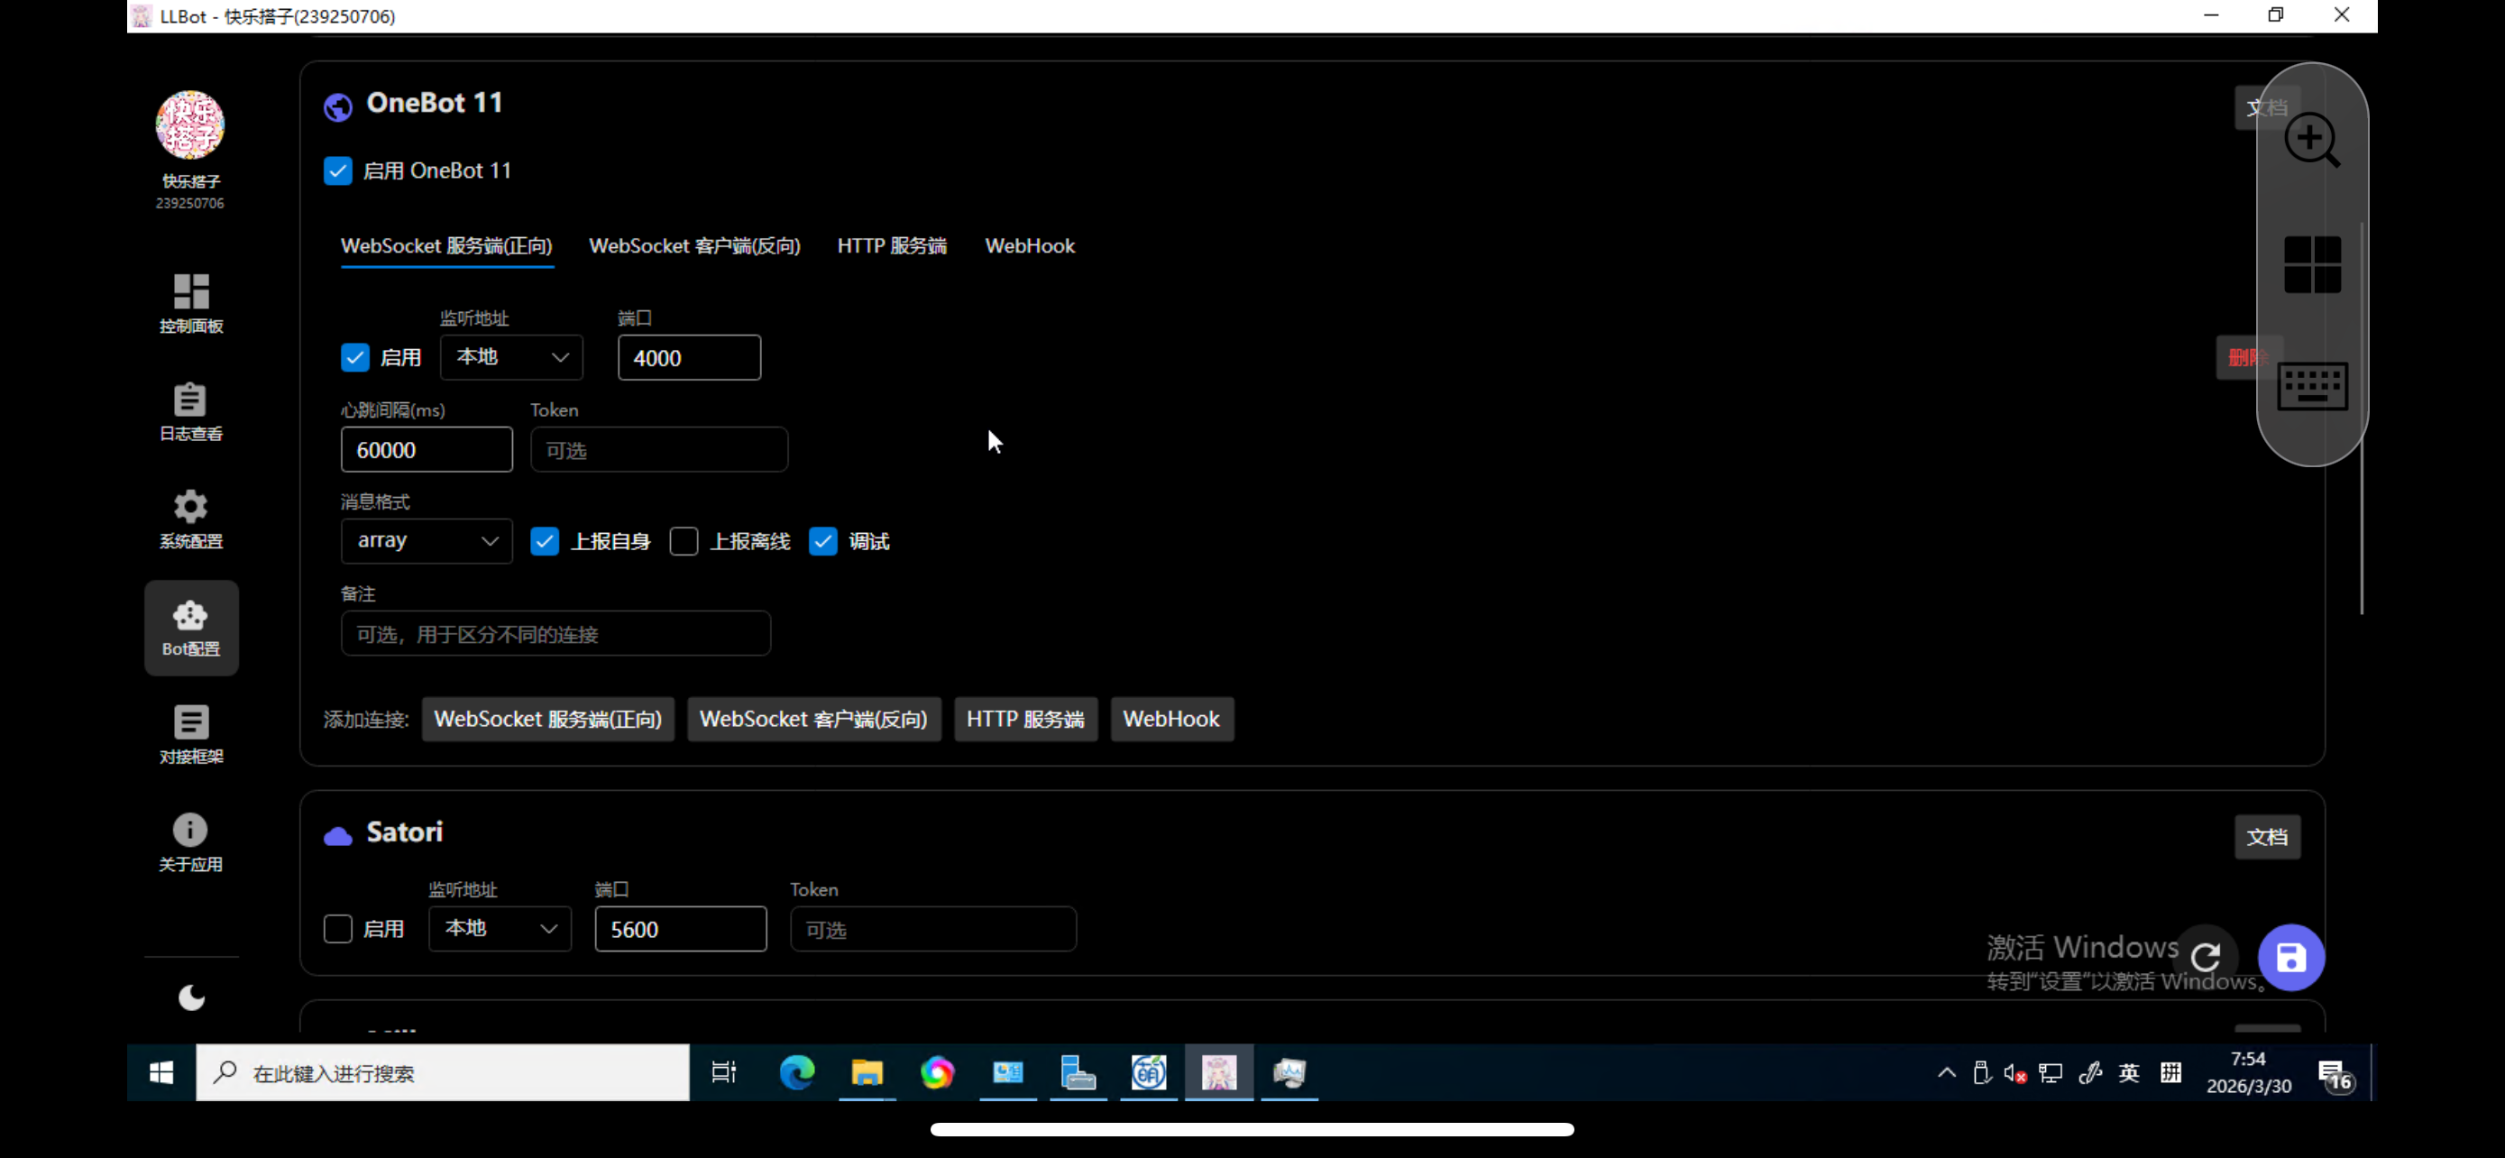Open 系统配置 system settings
This screenshot has width=2505, height=1158.
point(190,519)
